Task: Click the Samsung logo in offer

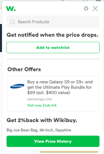Action: point(17,86)
